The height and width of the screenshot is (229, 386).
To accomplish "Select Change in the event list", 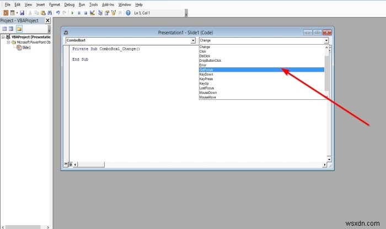I will pyautogui.click(x=262, y=47).
